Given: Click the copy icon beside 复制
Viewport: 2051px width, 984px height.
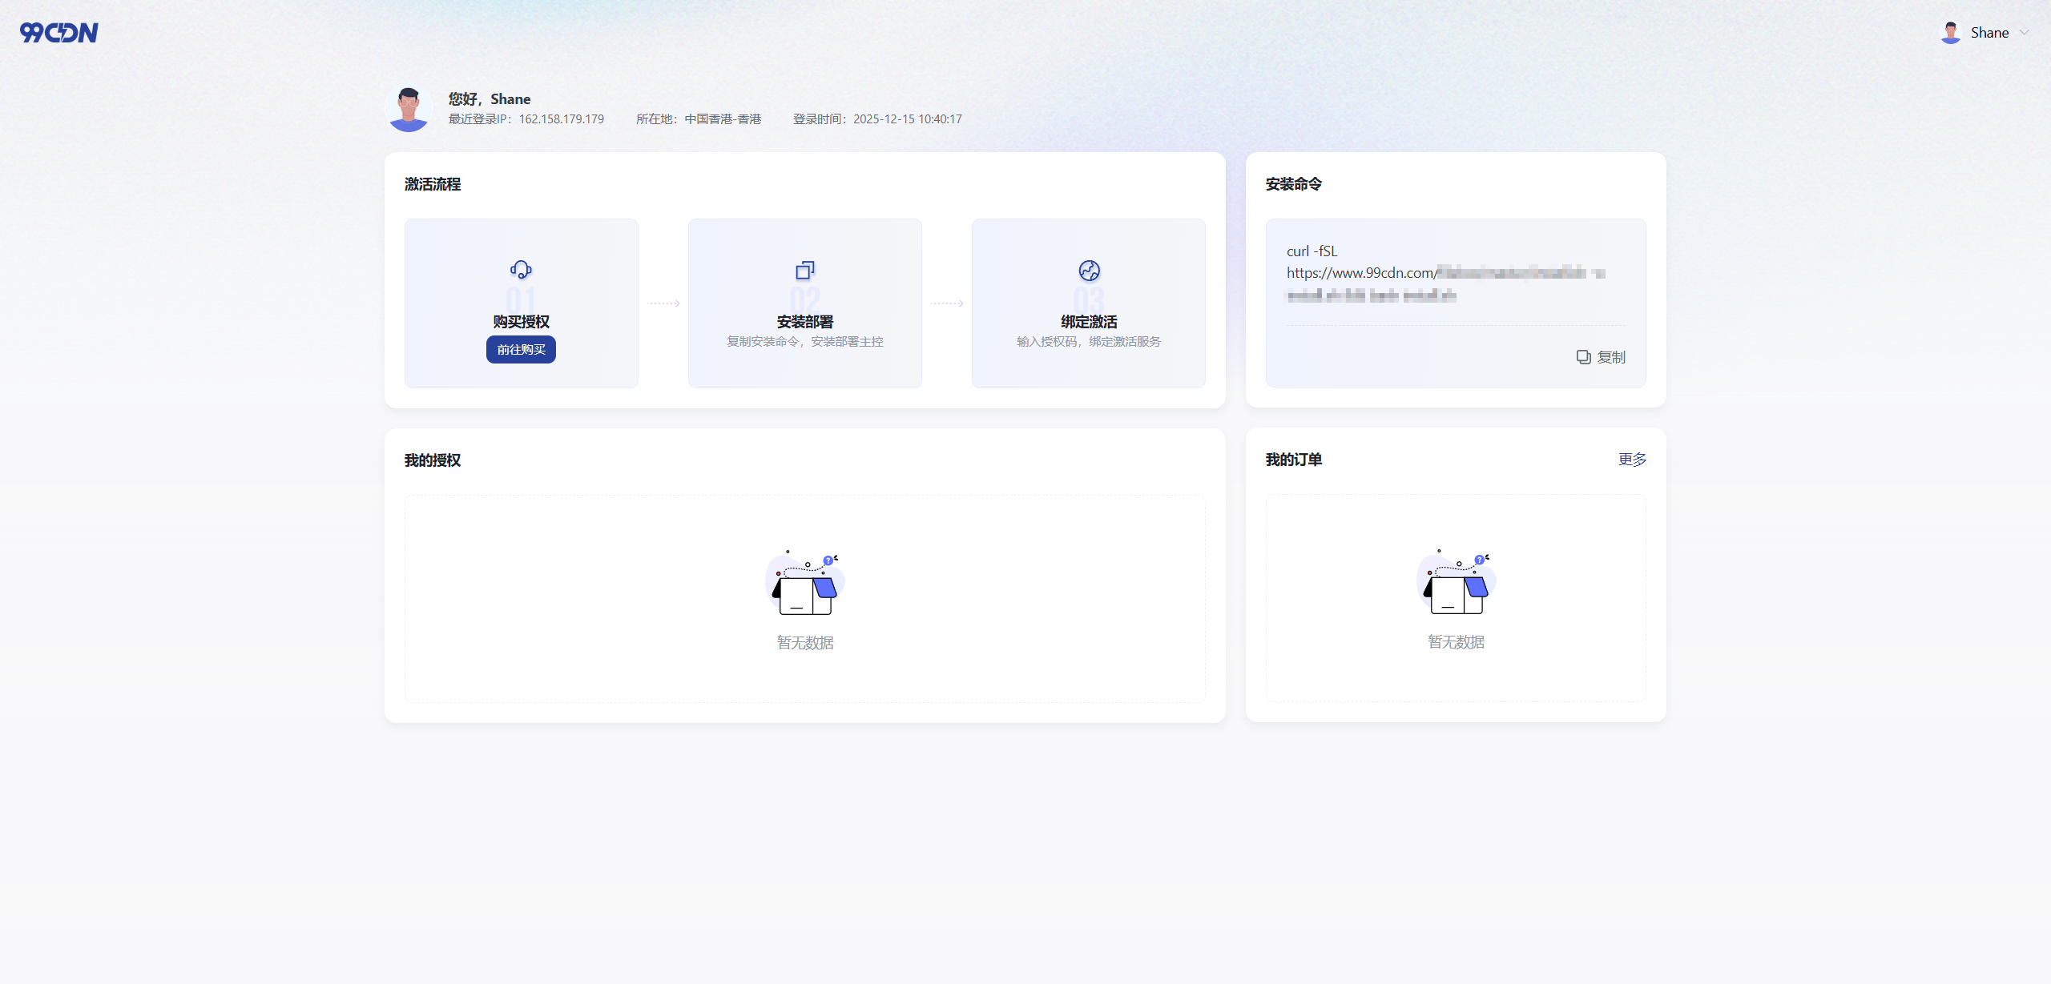Looking at the screenshot, I should tap(1583, 357).
